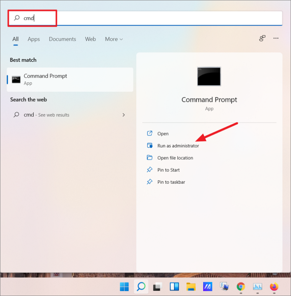The image size is (291, 296).
Task: Click the Command Prompt title in details pane
Action: pyautogui.click(x=209, y=100)
